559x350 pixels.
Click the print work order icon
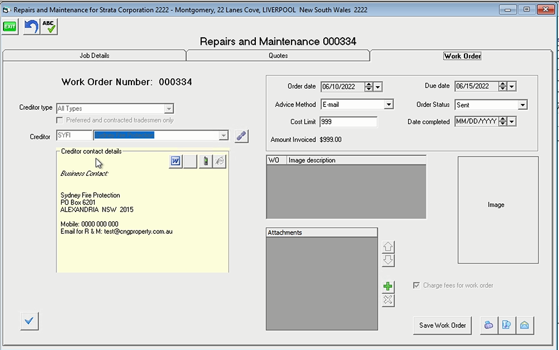click(489, 325)
